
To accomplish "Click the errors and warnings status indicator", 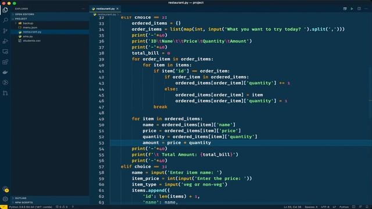I will click(62, 207).
